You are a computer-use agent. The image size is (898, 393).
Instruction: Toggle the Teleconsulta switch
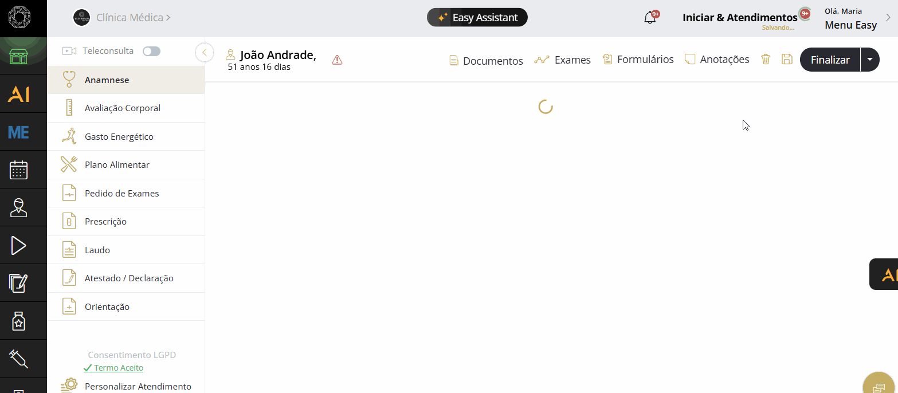click(151, 52)
